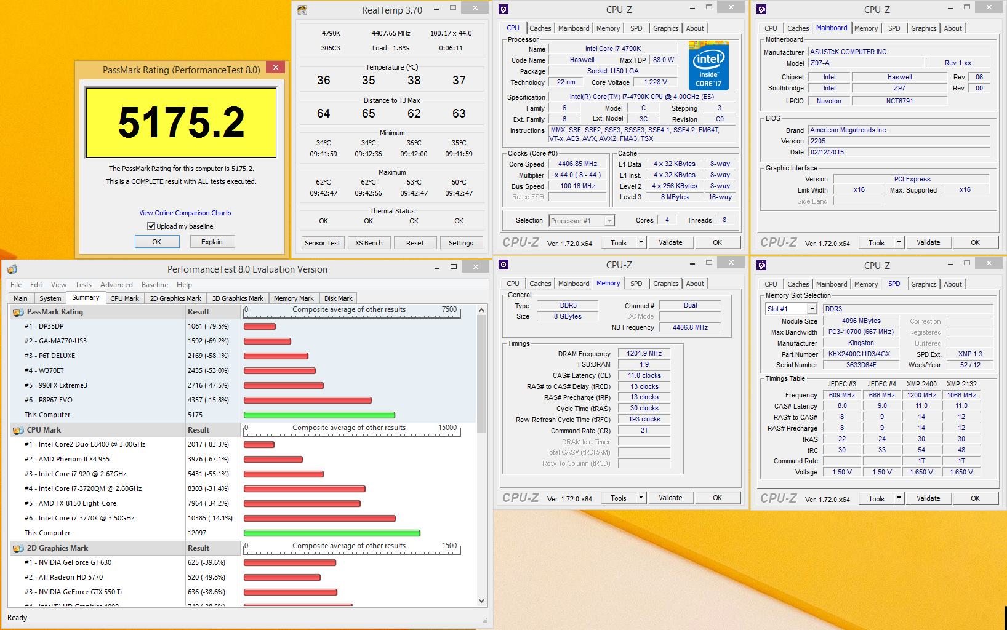Click Validate in the CPU-Z SPD window
Viewport: 1007px width, 630px height.
coord(928,498)
